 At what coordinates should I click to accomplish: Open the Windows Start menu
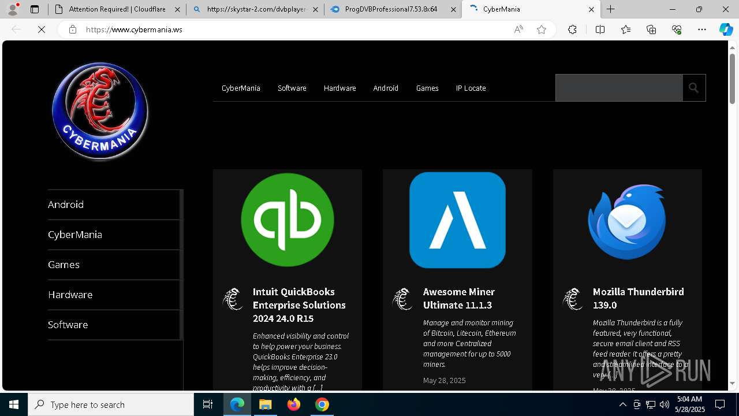pyautogui.click(x=14, y=404)
